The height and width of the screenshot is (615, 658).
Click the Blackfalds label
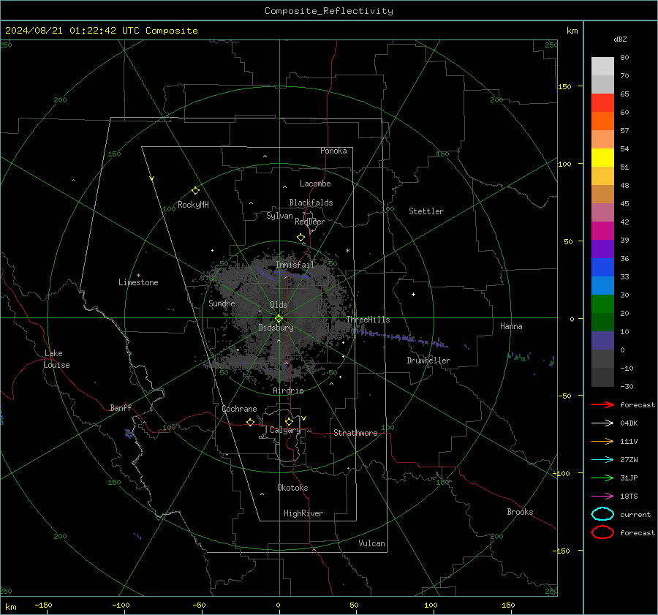click(311, 203)
